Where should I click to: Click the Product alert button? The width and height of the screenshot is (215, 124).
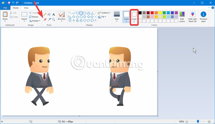[203, 17]
